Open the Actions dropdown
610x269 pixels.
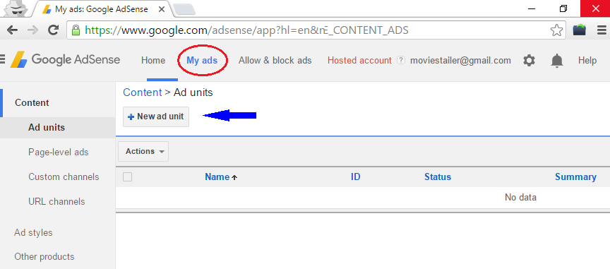click(x=143, y=151)
